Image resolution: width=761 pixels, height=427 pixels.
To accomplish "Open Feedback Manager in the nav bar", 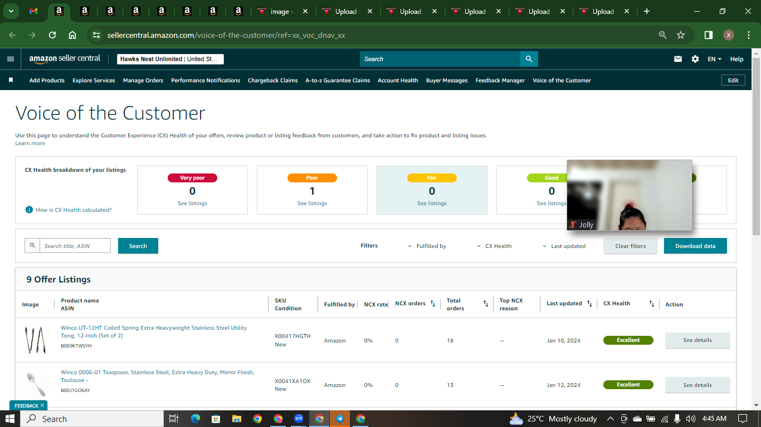I will [x=500, y=80].
